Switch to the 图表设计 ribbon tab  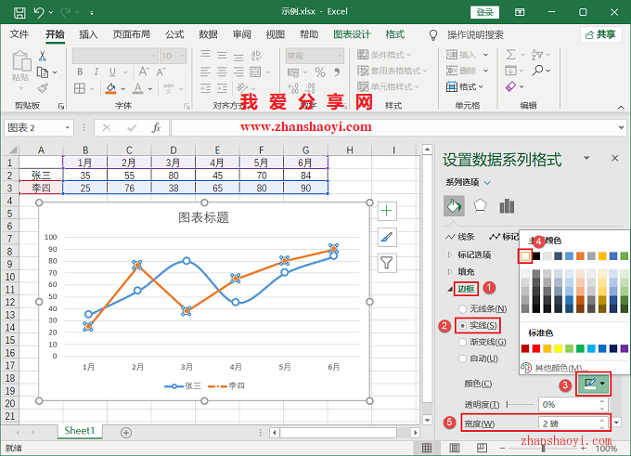[352, 34]
